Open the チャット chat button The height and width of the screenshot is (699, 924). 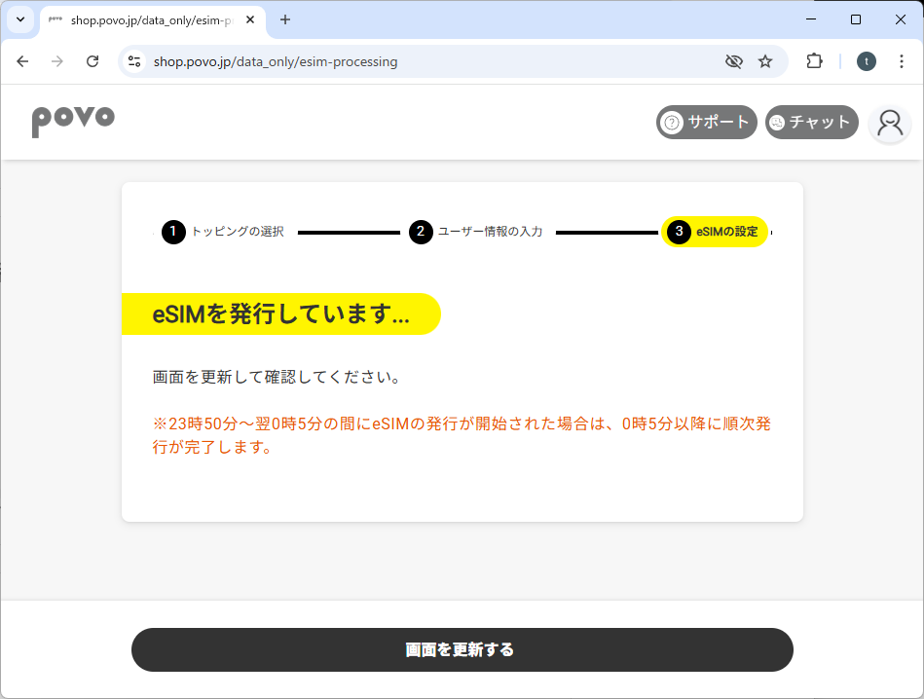tap(811, 122)
